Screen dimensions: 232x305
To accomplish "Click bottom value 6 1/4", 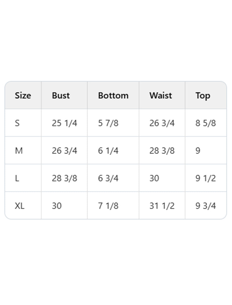I will (x=108, y=151).
